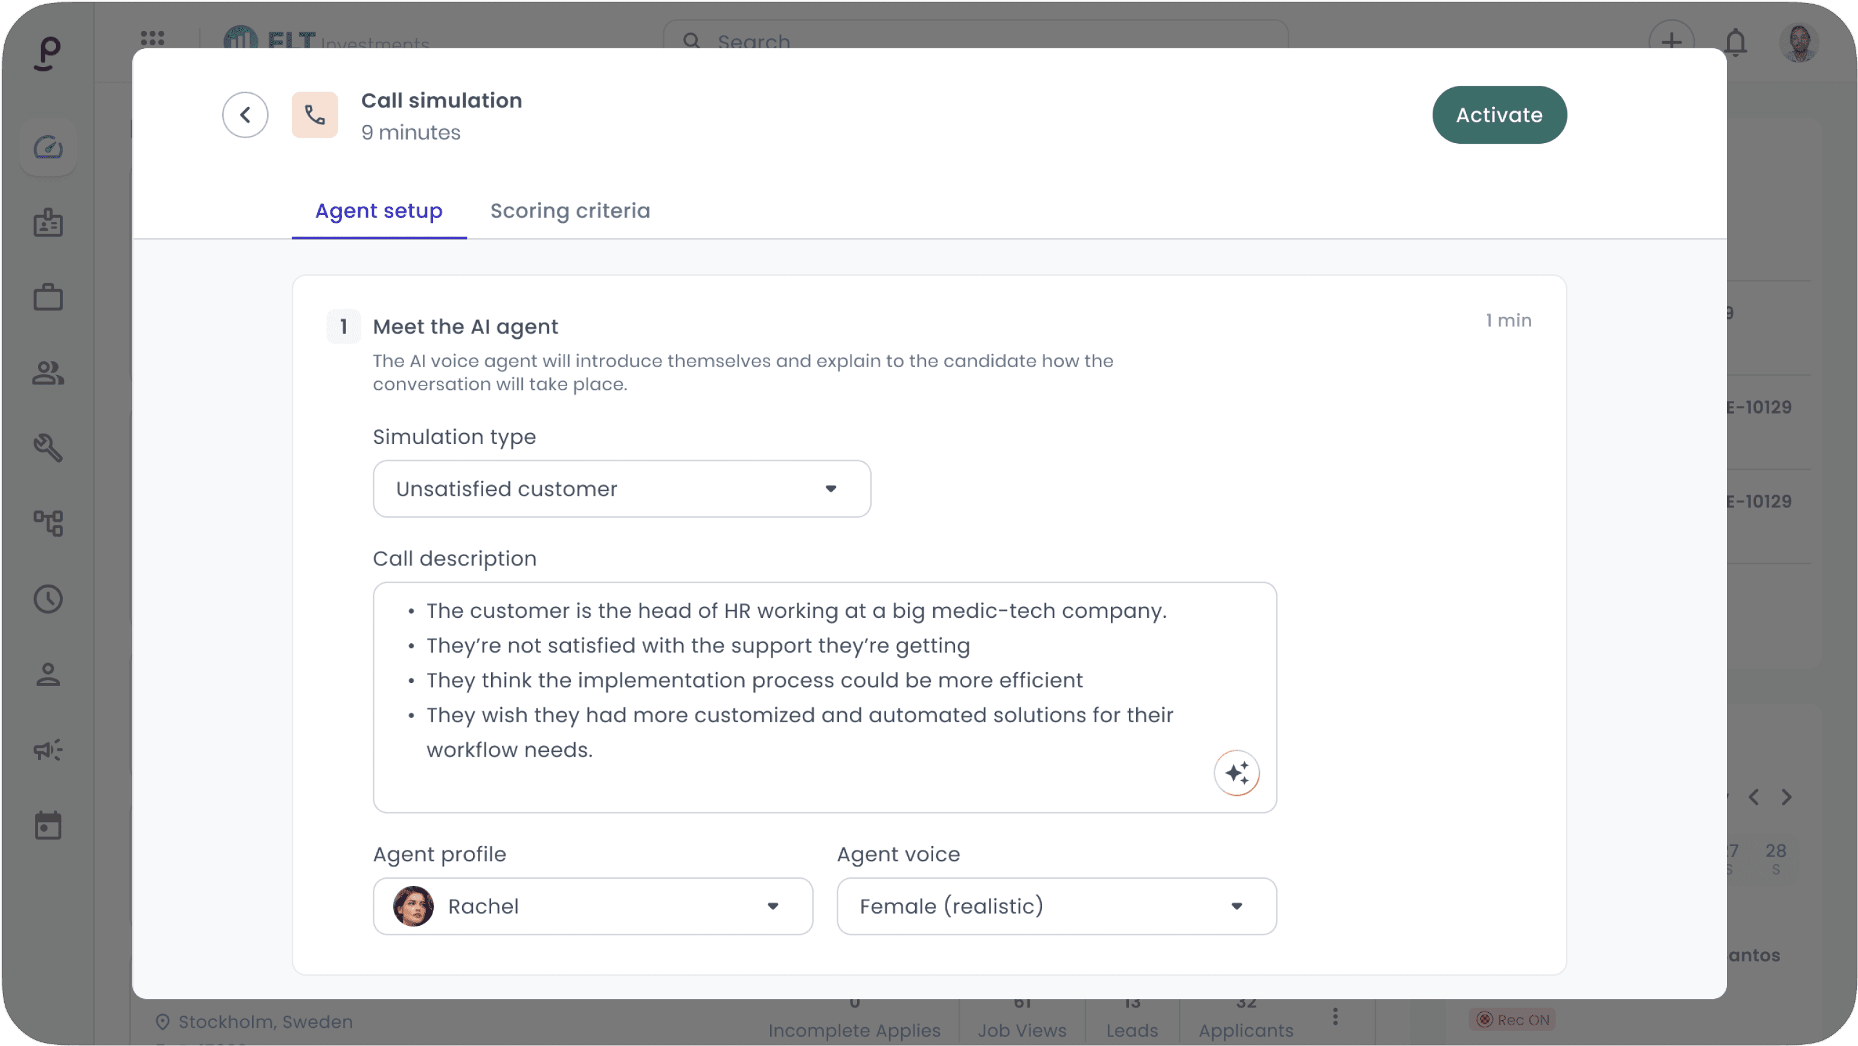This screenshot has width=1858, height=1046.
Task: Open the calendar sidebar icon
Action: pyautogui.click(x=48, y=825)
